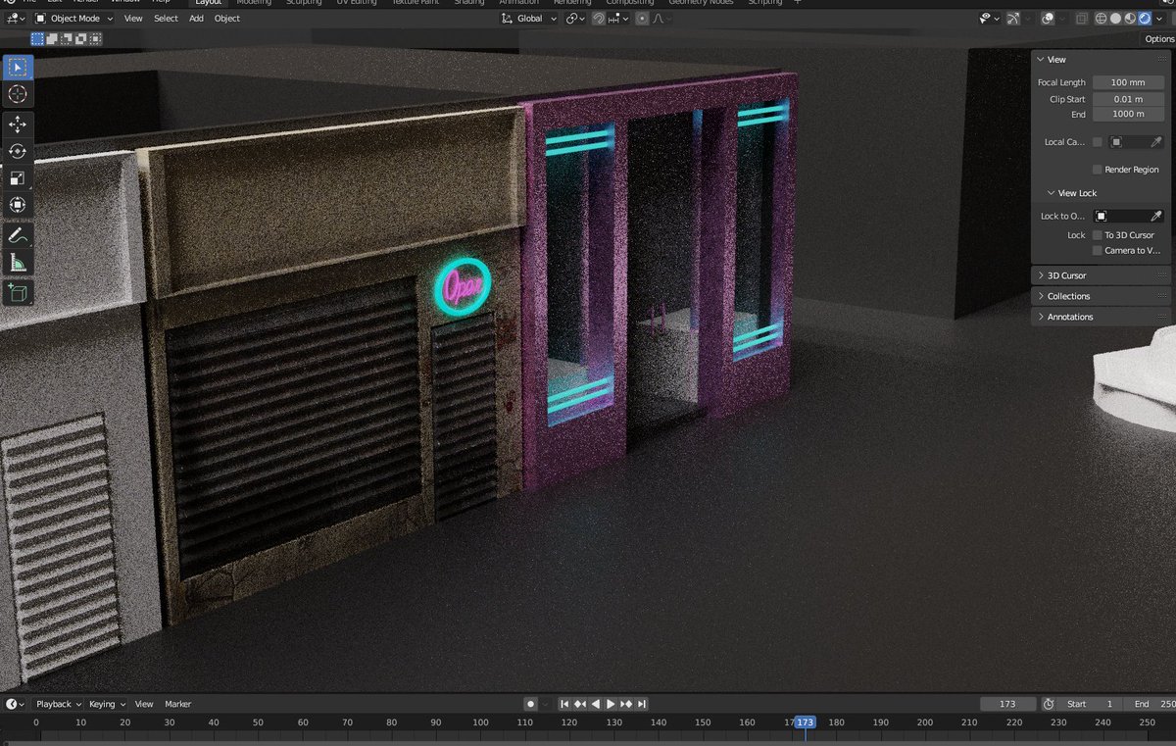
Task: Switch to material preview shading
Action: tap(1130, 18)
